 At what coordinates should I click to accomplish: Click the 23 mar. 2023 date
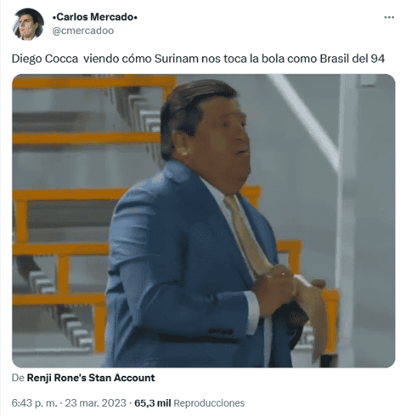click(96, 403)
